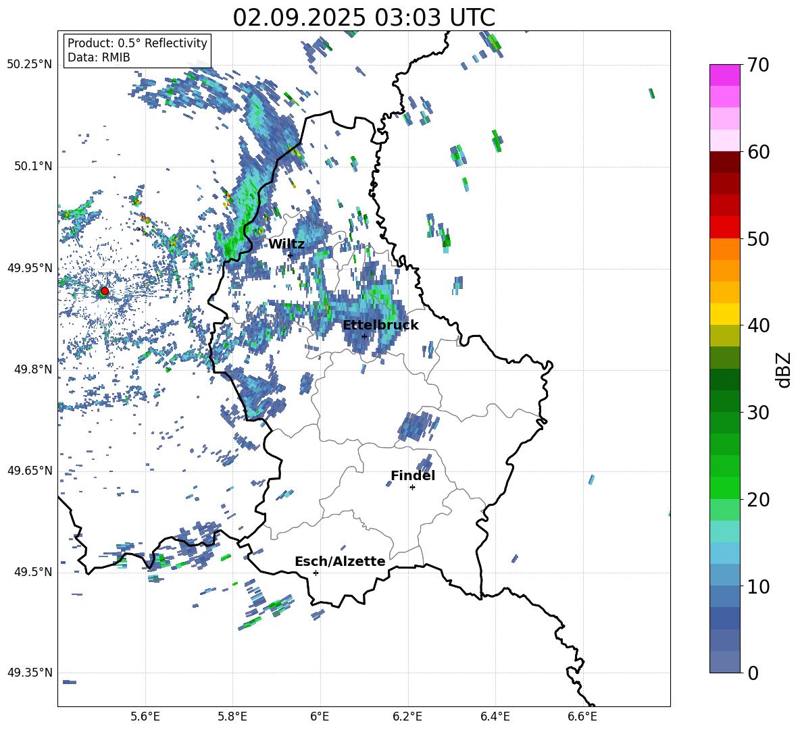The width and height of the screenshot is (800, 730).
Task: Click the 6°E longitude label
Action: click(x=320, y=716)
